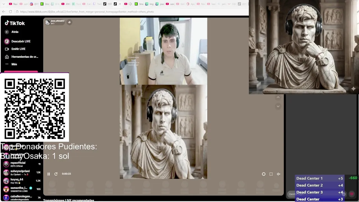This screenshot has height=202, width=359.
Task: Click Atrás back arrow in sidebar
Action: pyautogui.click(x=7, y=32)
